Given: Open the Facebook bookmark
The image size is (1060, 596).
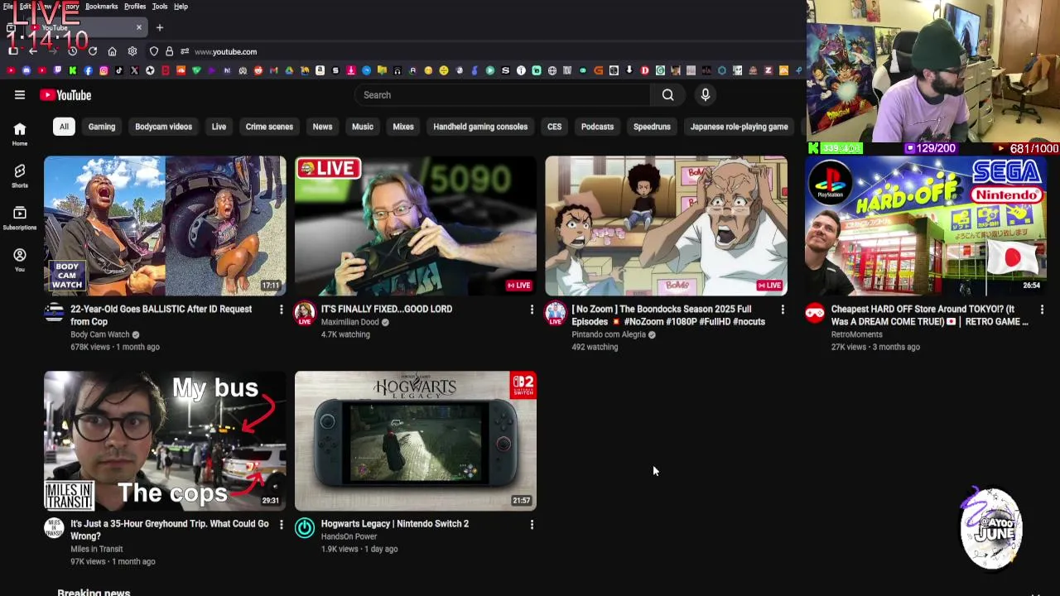Looking at the screenshot, I should pos(88,70).
